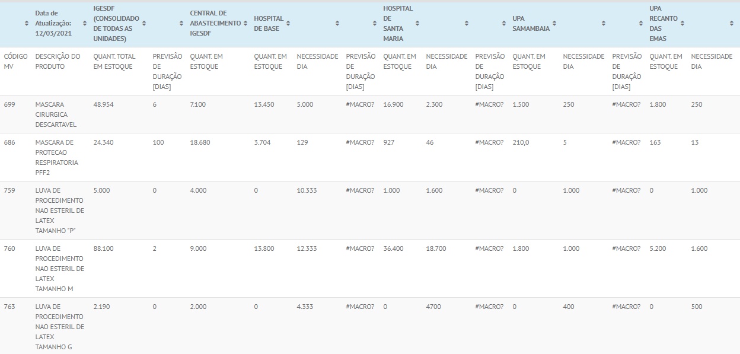Select Hospital de Base stock 13.450
740x354 pixels.
264,104
